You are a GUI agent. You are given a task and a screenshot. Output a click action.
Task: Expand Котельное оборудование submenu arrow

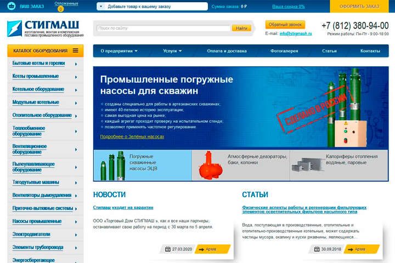(x=76, y=90)
